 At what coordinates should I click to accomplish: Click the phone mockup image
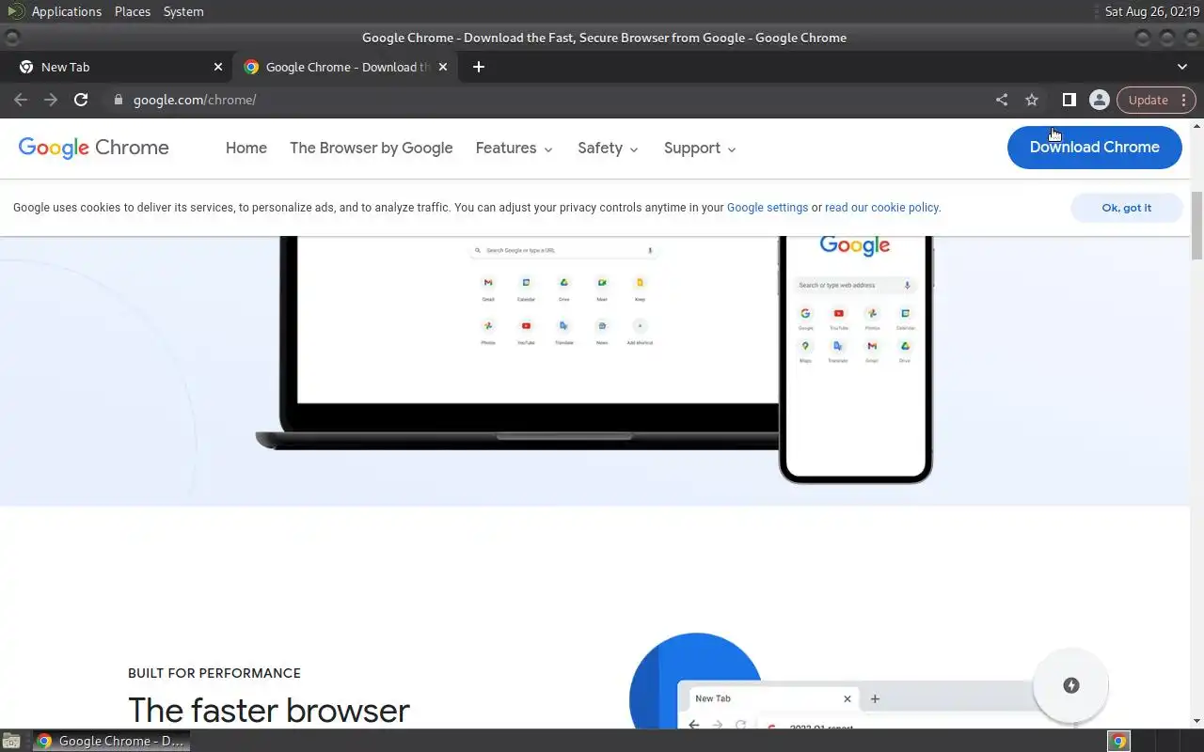point(855,360)
